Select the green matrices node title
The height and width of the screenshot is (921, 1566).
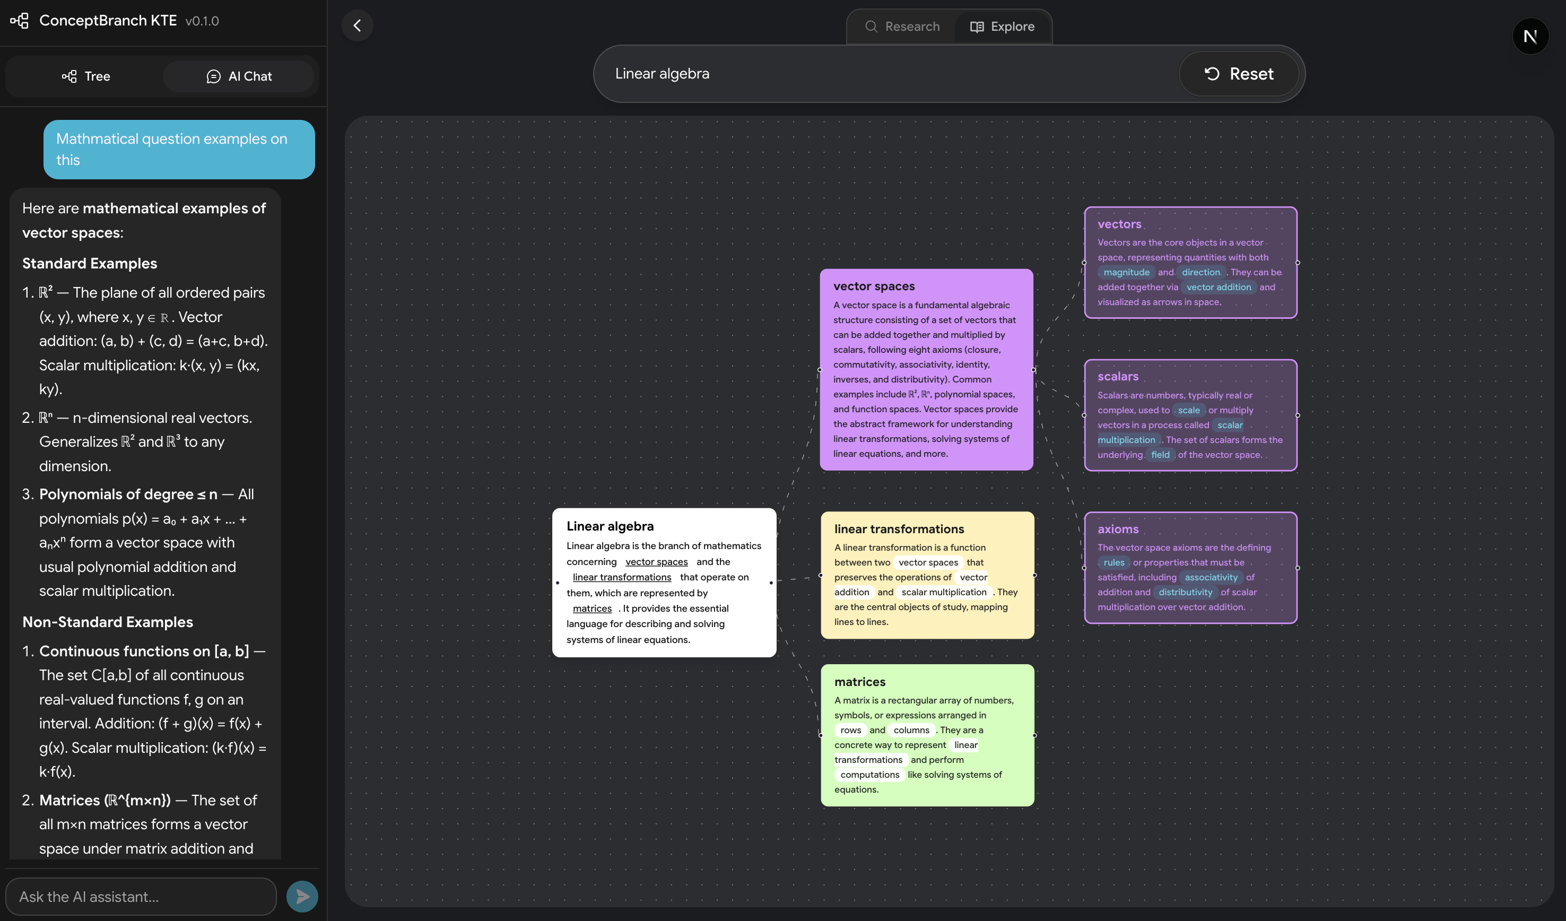tap(859, 682)
